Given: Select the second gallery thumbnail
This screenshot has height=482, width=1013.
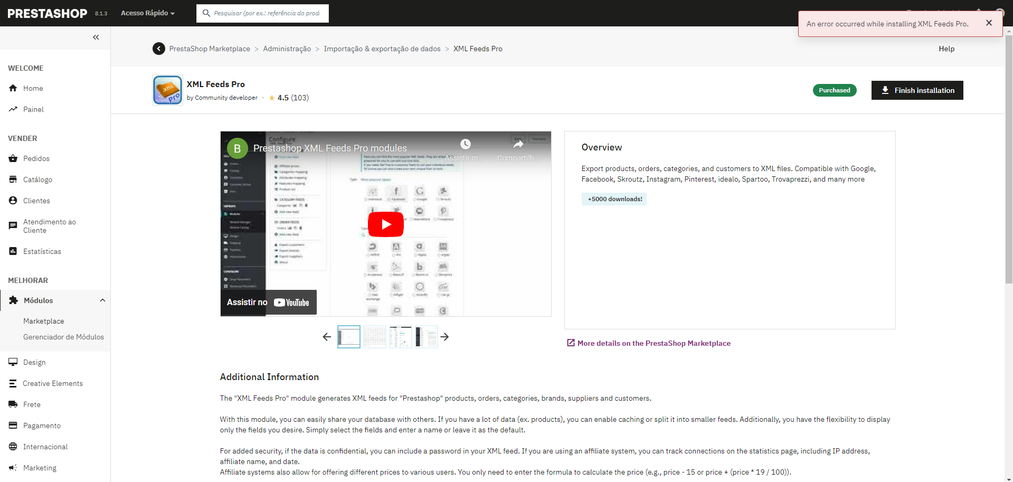Looking at the screenshot, I should coord(375,337).
